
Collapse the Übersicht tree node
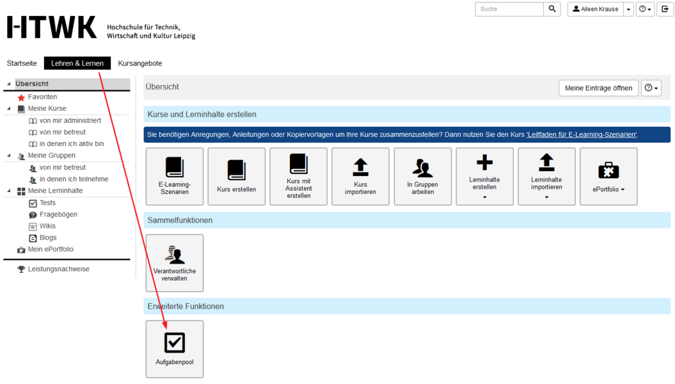point(9,83)
